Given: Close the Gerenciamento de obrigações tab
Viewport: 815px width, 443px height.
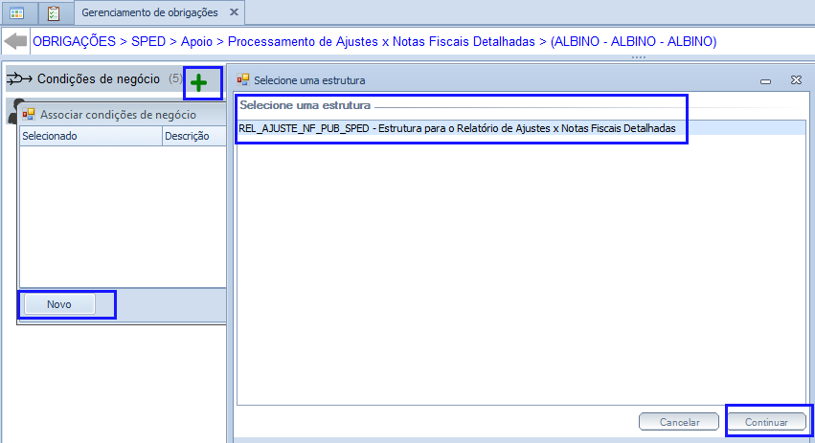Looking at the screenshot, I should pos(234,11).
